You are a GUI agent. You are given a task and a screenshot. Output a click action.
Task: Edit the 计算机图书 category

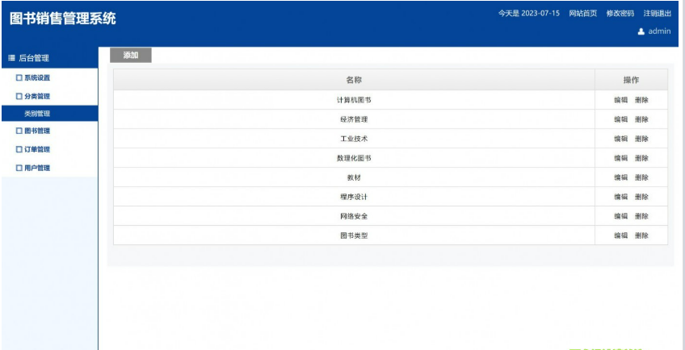tap(620, 100)
